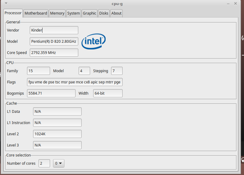
Task: Switch to the Processor tab
Action: coord(13,13)
